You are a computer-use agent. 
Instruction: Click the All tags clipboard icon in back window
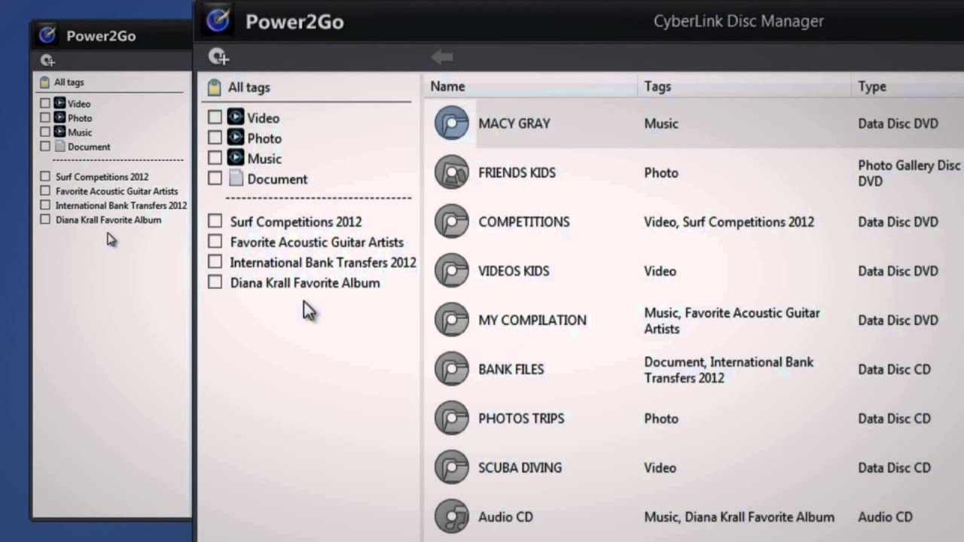(x=44, y=82)
